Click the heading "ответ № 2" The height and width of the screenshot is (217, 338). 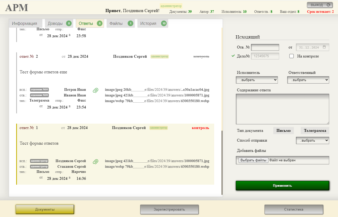pos(29,56)
